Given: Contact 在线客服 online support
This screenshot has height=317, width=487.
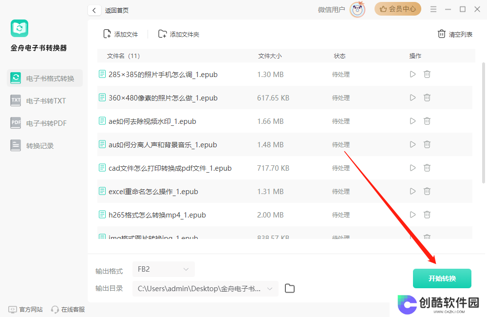Looking at the screenshot, I should [x=68, y=310].
